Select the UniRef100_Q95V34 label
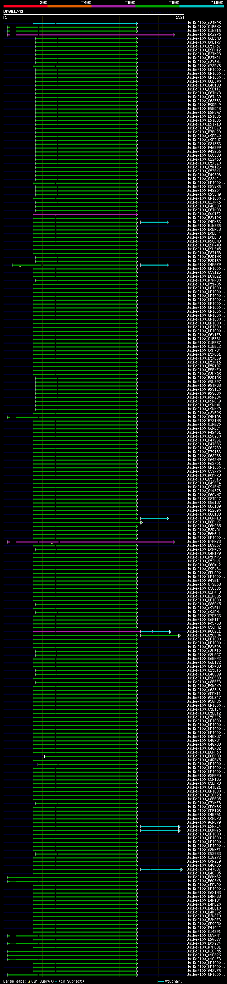The height and width of the screenshot is (984, 227). pos(204,569)
